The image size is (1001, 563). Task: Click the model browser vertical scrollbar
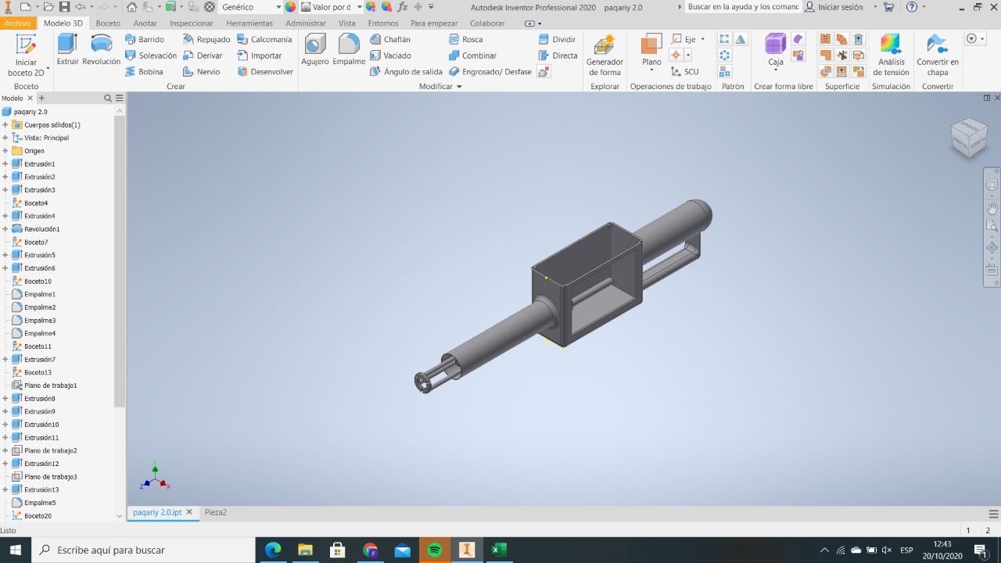pyautogui.click(x=120, y=261)
